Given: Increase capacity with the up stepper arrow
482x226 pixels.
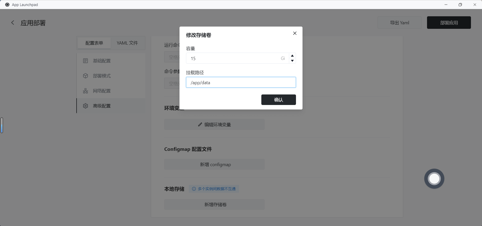Looking at the screenshot, I should tap(292, 56).
